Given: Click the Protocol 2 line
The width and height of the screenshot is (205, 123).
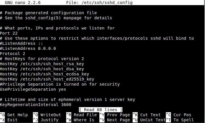Looking at the screenshot, I should click(x=12, y=54).
